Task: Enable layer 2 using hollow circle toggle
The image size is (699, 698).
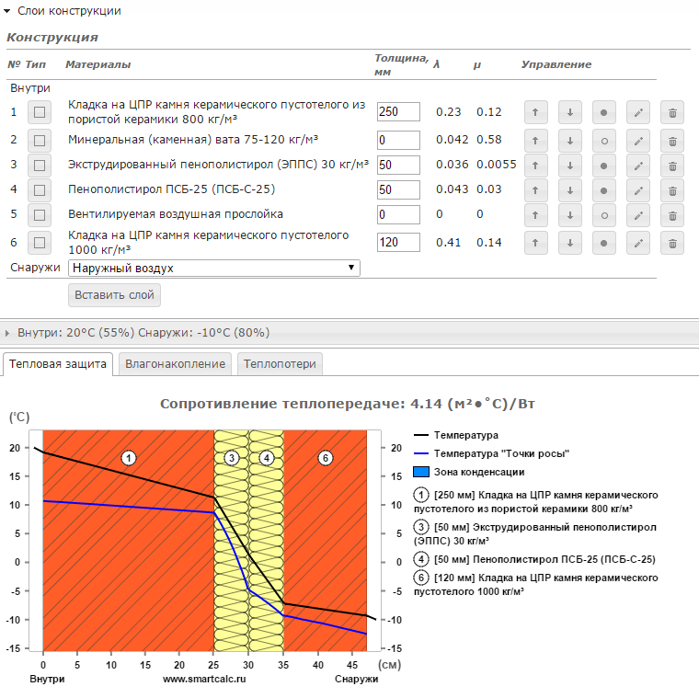Action: click(x=604, y=141)
